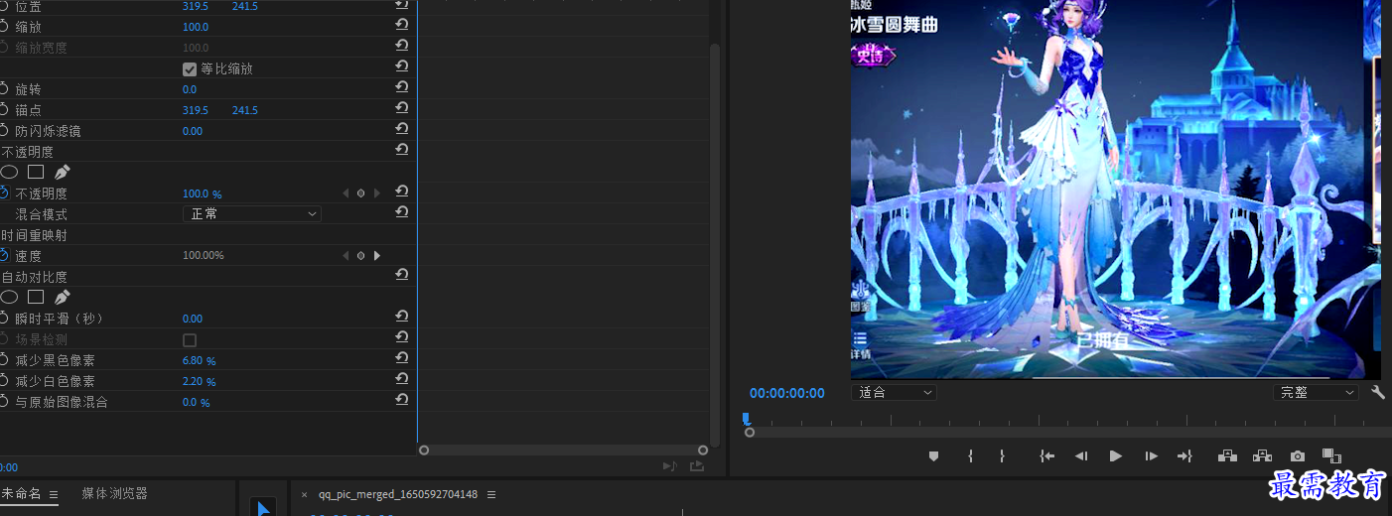Reset the 锚点 parameter

point(401,108)
